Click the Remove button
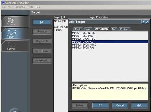The height and width of the screenshot is (112, 151). [42, 32]
